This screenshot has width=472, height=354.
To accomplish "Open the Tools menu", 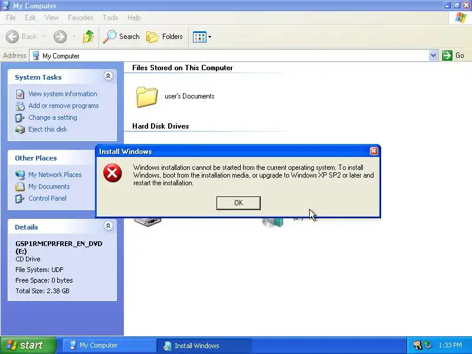I will [110, 18].
